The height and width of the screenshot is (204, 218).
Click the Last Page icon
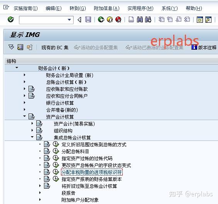pyautogui.click(x=187, y=20)
